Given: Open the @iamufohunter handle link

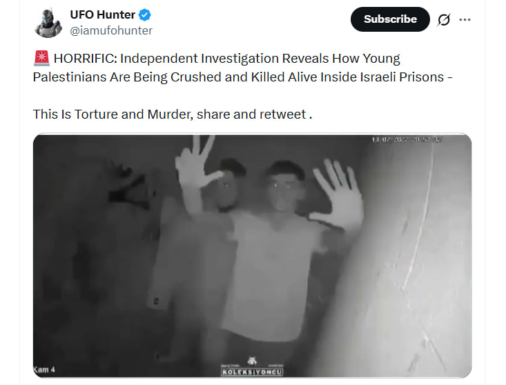Looking at the screenshot, I should pos(111,30).
